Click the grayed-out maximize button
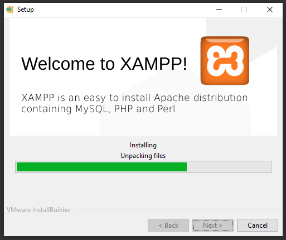 (x=244, y=9)
